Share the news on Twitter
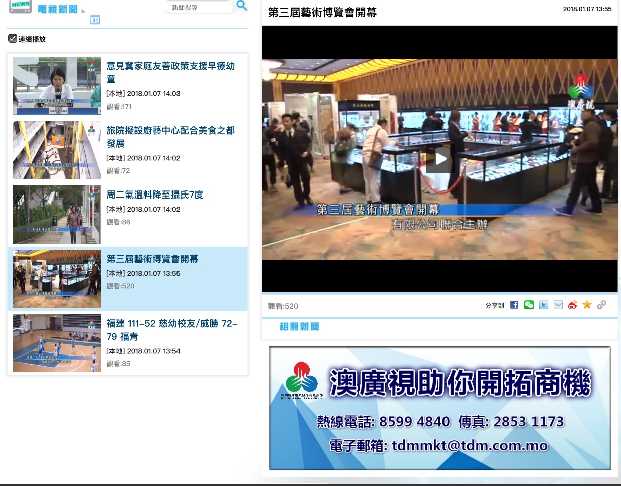Image resolution: width=621 pixels, height=486 pixels. [x=543, y=305]
